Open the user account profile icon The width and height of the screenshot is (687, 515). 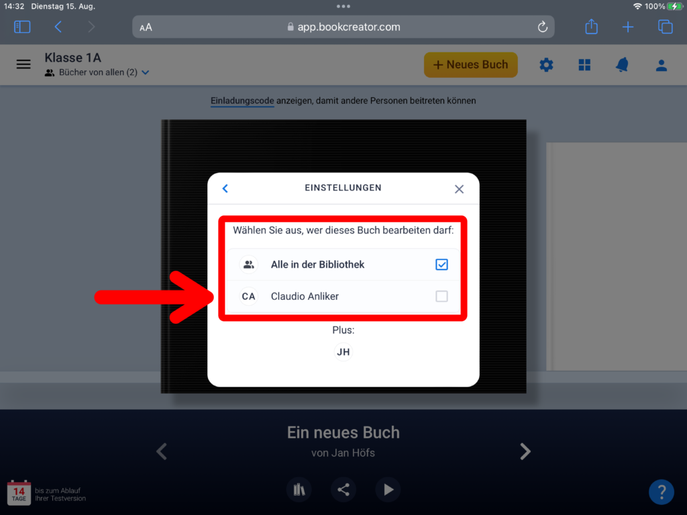coord(661,65)
